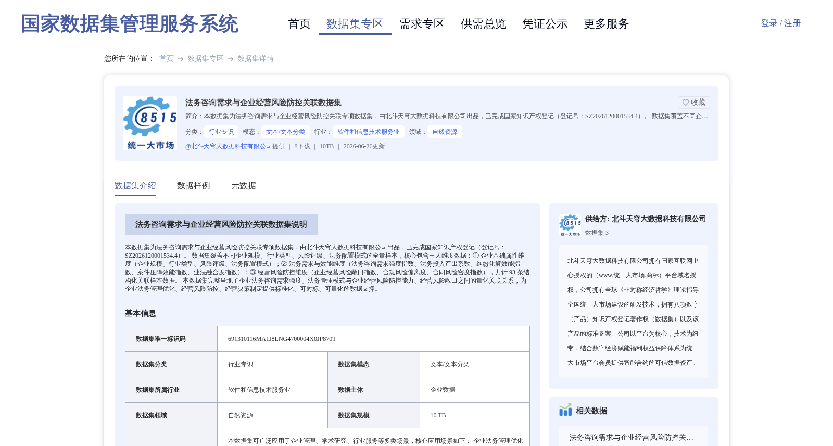833x446 pixels.
Task: Click the dataset ID value 691310116MA1J8LNG4700004X0JP870T
Action: [x=282, y=339]
